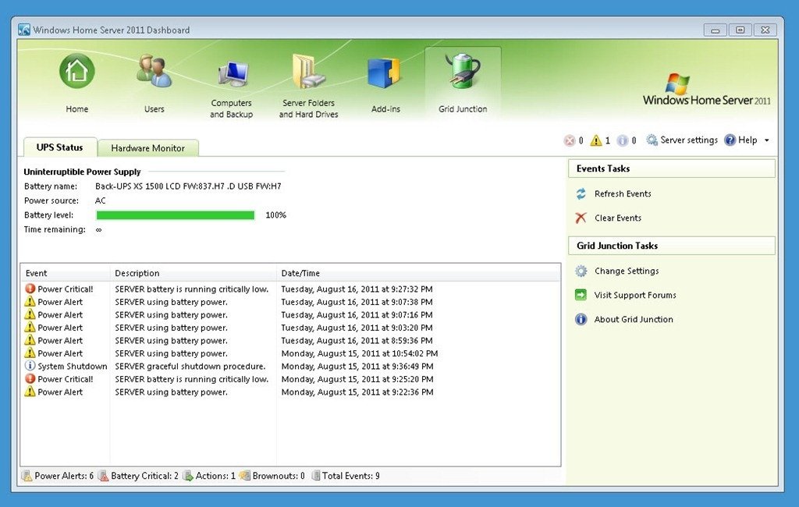Click the green battery level bar

pyautogui.click(x=176, y=215)
